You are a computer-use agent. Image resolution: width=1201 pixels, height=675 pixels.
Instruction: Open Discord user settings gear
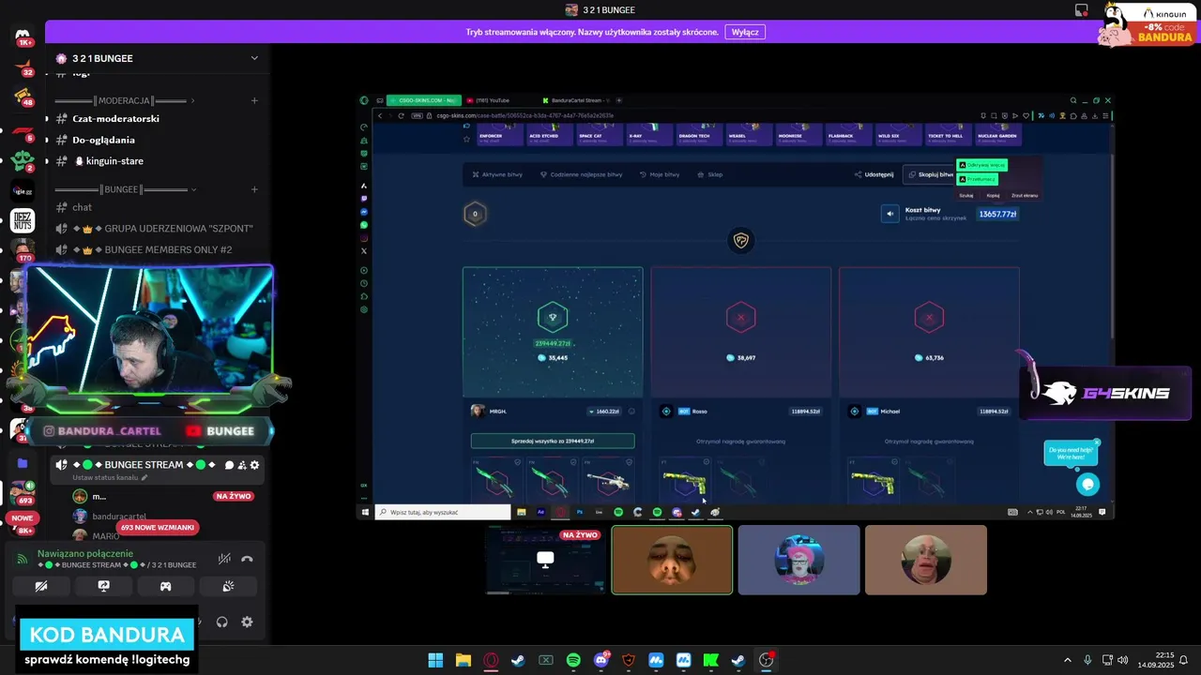[247, 622]
